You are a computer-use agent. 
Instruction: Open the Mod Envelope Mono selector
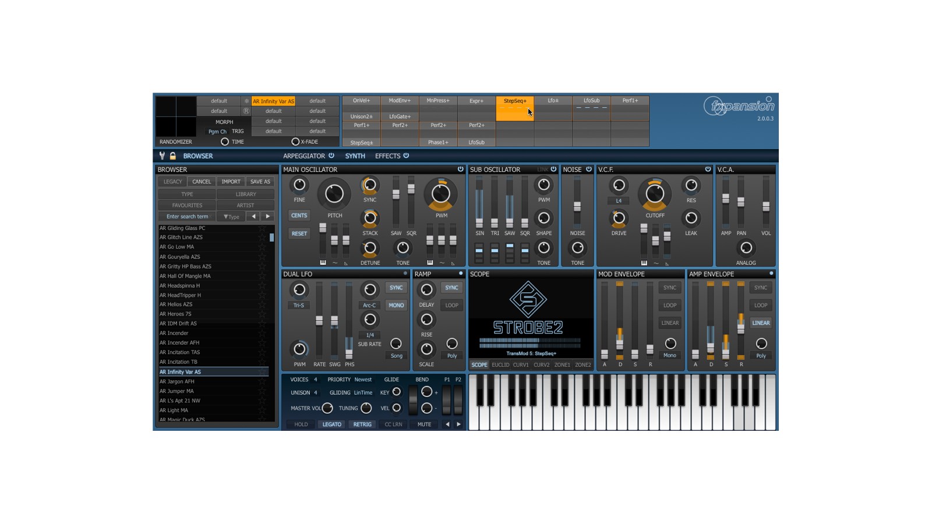pyautogui.click(x=670, y=355)
